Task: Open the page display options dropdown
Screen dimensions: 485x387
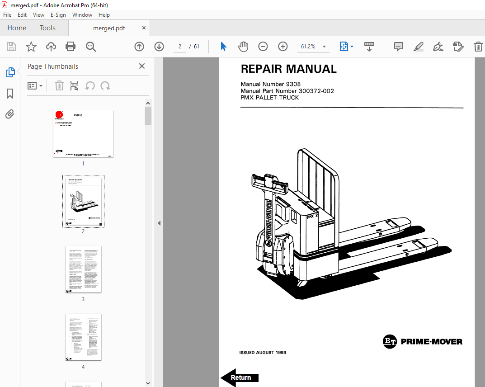Action: pos(346,46)
